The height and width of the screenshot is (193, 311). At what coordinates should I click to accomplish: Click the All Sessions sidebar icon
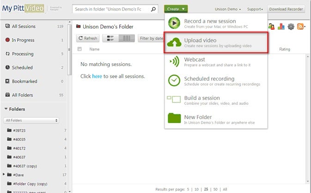(x=7, y=26)
